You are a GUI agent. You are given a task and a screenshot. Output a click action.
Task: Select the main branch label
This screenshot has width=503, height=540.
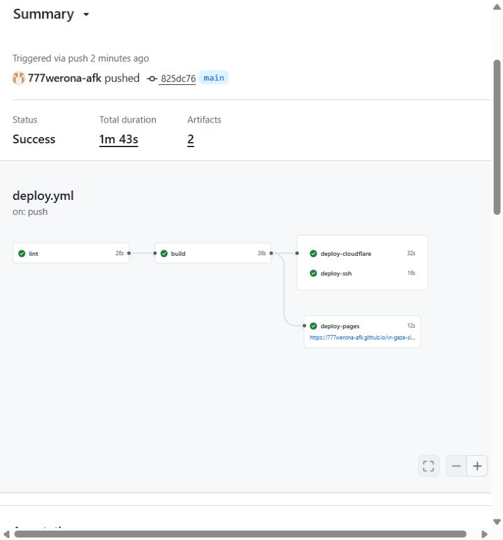click(214, 78)
